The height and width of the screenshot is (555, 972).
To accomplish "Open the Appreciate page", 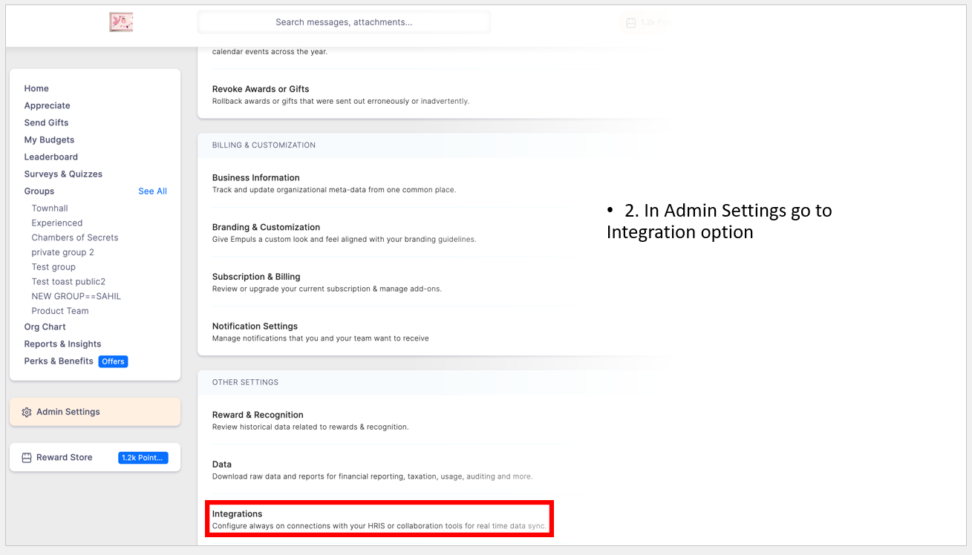I will coord(47,105).
